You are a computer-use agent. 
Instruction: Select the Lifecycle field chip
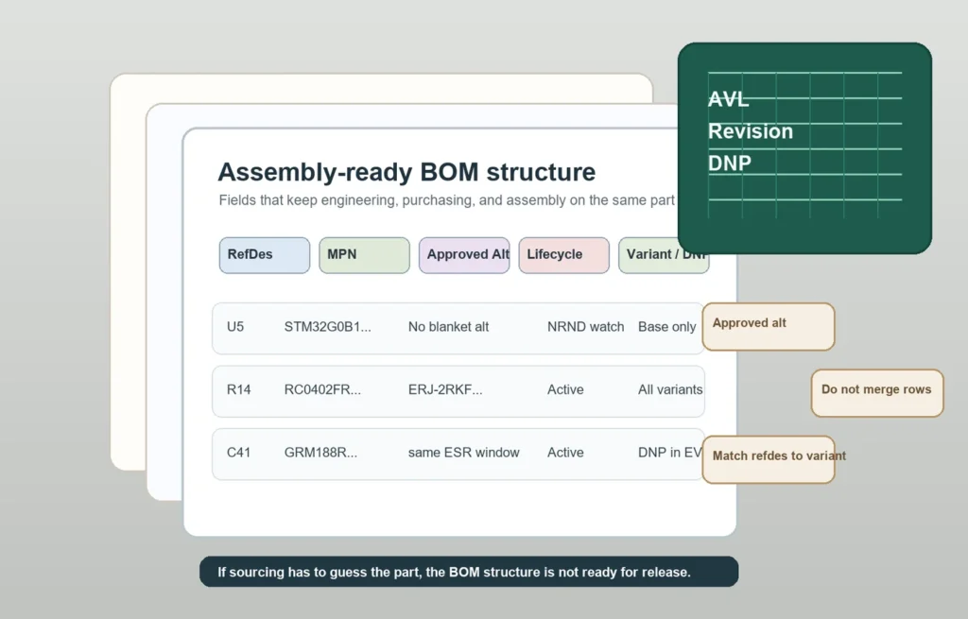[x=563, y=255]
